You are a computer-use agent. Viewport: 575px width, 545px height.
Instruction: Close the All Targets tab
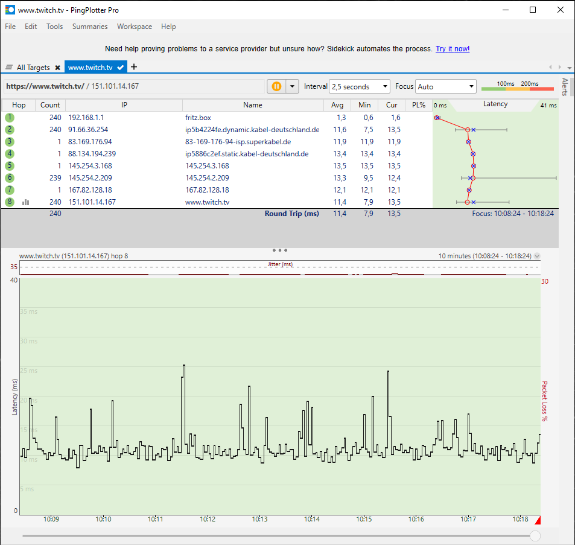(x=57, y=68)
